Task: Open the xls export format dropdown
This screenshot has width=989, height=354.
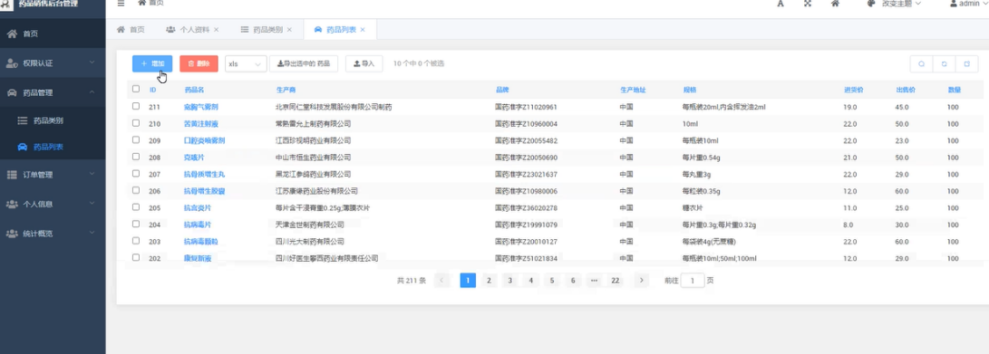Action: (x=246, y=63)
